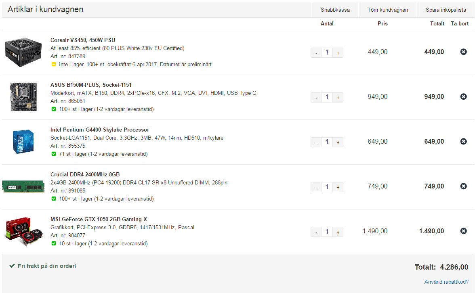Select text 'Art. nr: 904077'
The width and height of the screenshot is (475, 293).
pos(68,236)
